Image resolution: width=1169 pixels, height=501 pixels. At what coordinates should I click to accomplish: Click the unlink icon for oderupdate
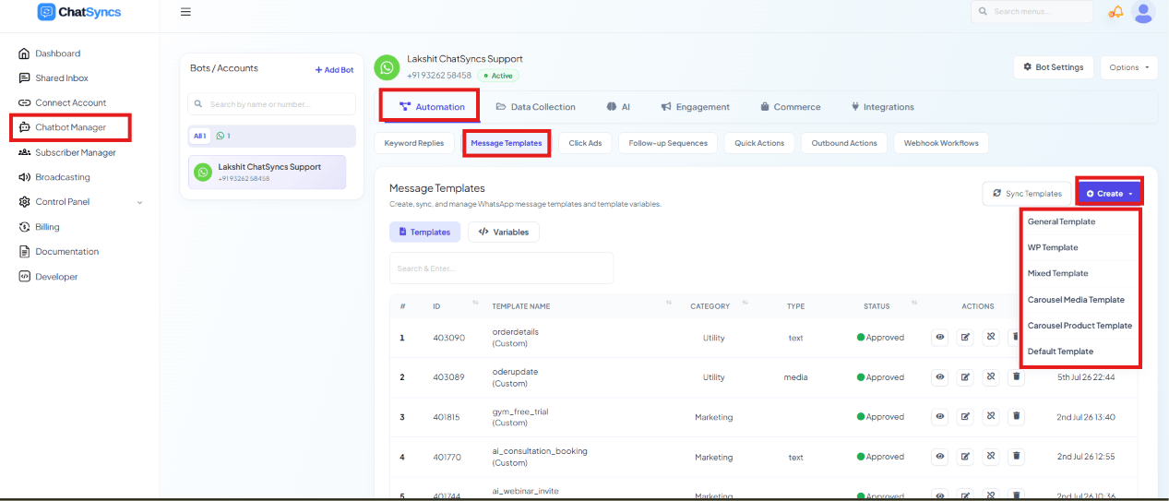(991, 377)
